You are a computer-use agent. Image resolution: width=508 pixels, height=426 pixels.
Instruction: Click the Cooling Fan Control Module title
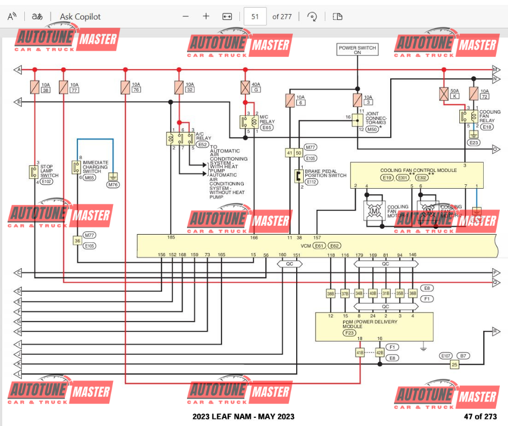click(411, 170)
